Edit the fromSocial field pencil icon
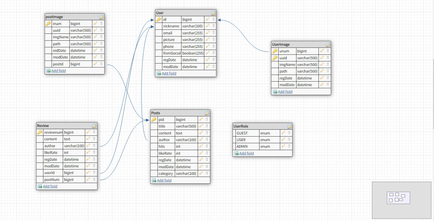The width and height of the screenshot is (434, 221). [x=208, y=53]
